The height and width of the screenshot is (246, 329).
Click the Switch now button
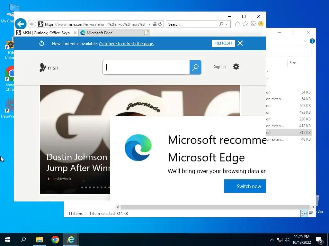pyautogui.click(x=245, y=186)
